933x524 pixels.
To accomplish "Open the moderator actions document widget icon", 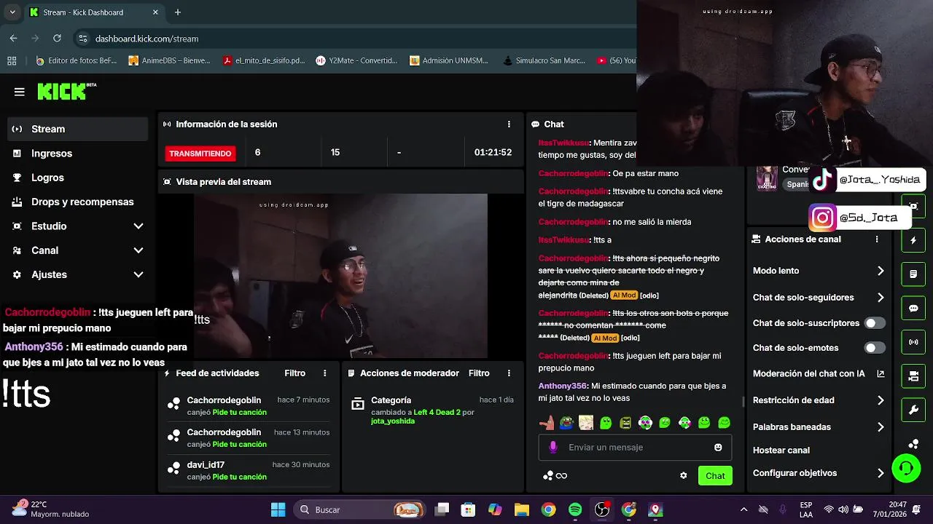I will [x=913, y=274].
